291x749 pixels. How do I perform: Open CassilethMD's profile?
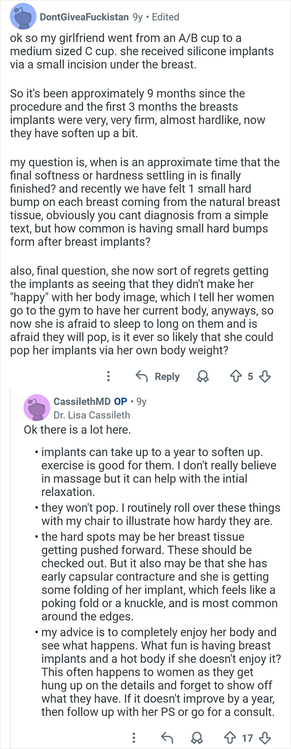[x=83, y=402]
